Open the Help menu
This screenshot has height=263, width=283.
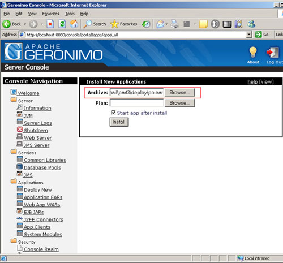[x=84, y=14]
